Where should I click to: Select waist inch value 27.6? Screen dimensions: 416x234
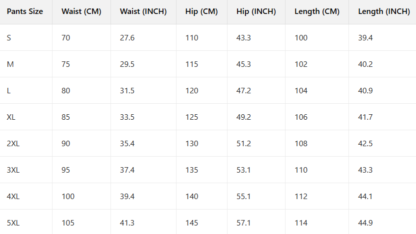[127, 38]
